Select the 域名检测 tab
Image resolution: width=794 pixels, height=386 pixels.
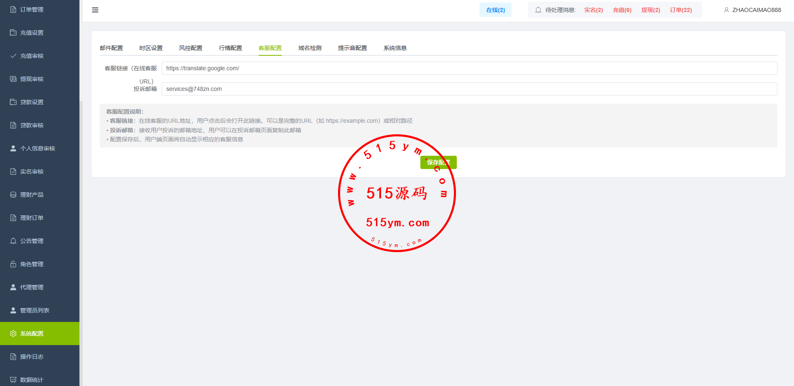310,48
